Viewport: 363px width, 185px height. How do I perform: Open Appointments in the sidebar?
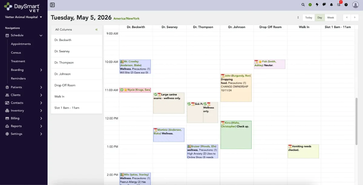coord(21,44)
